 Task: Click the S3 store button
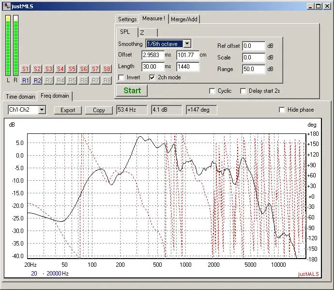click(48, 69)
